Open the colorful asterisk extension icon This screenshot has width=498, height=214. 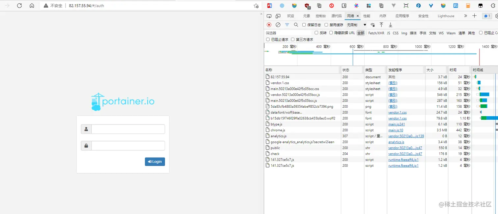coord(356,6)
